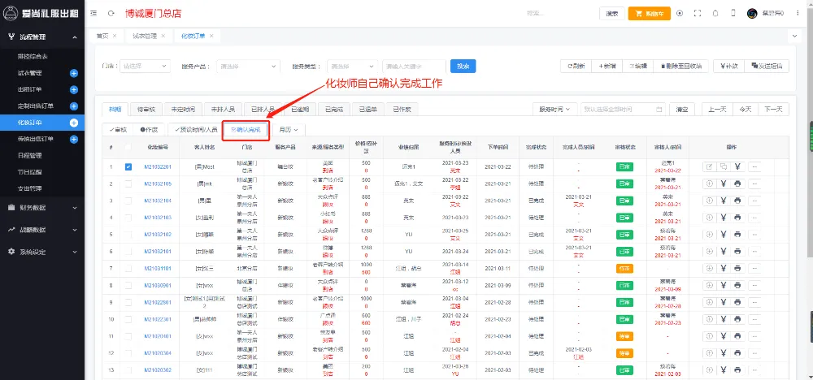
Task: Check the checkbox for row M21032105
Action: pyautogui.click(x=128, y=184)
